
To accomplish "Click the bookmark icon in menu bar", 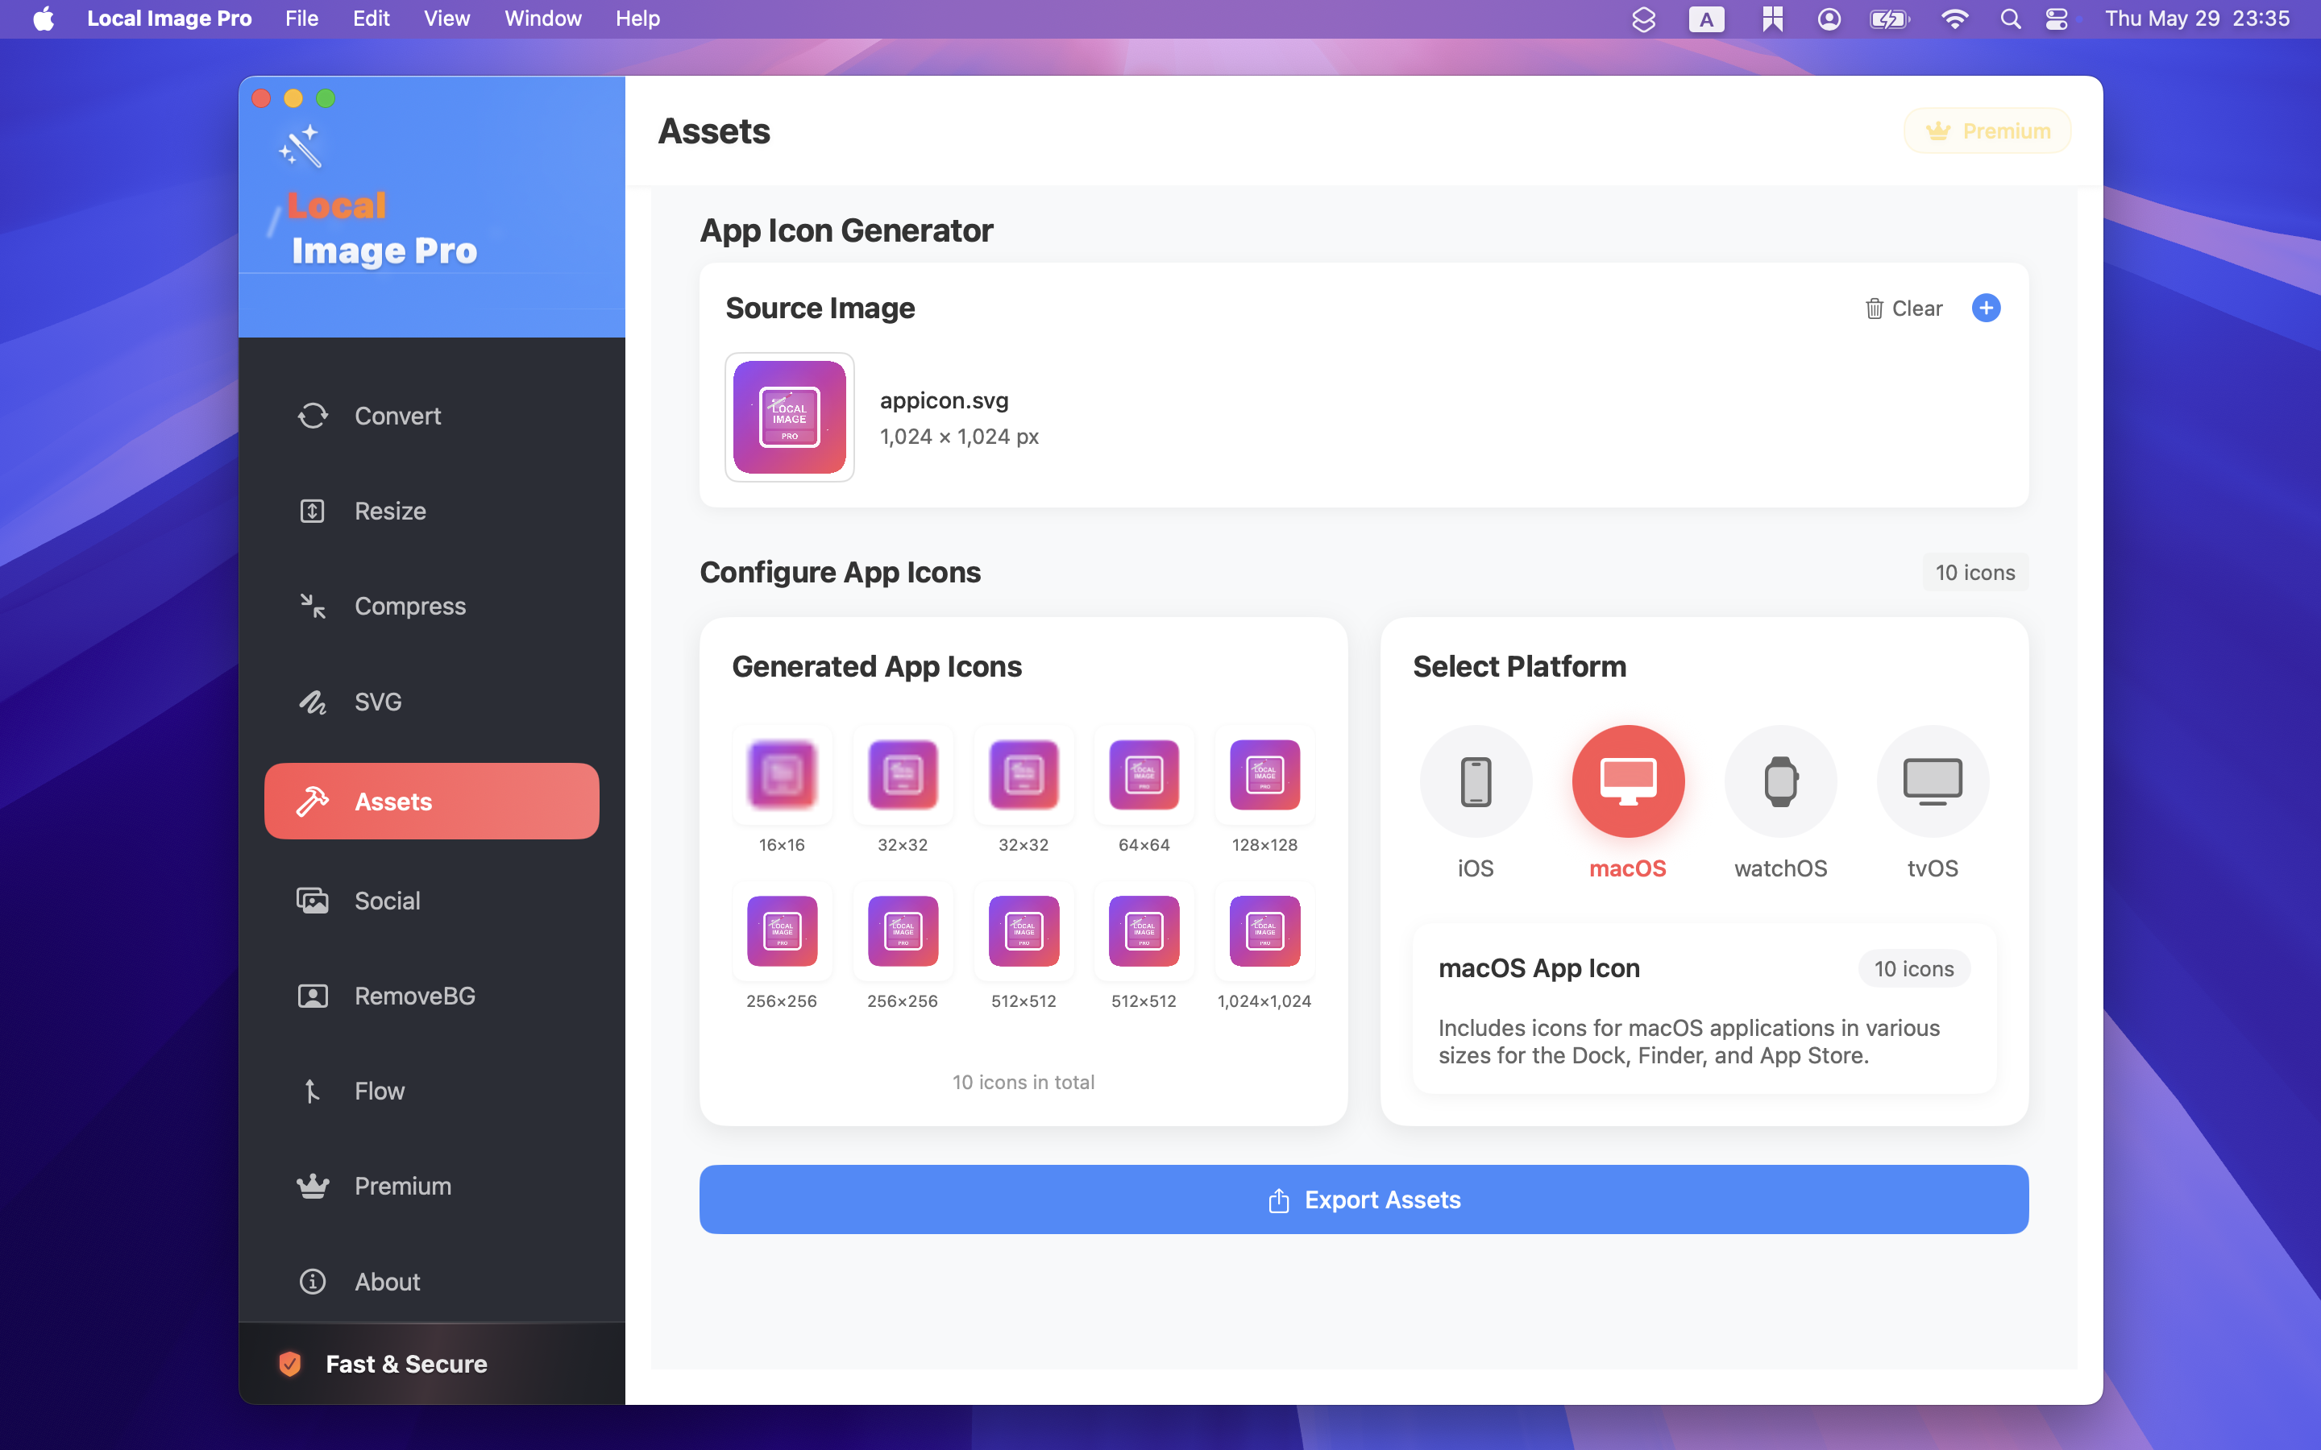I will tap(1771, 19).
